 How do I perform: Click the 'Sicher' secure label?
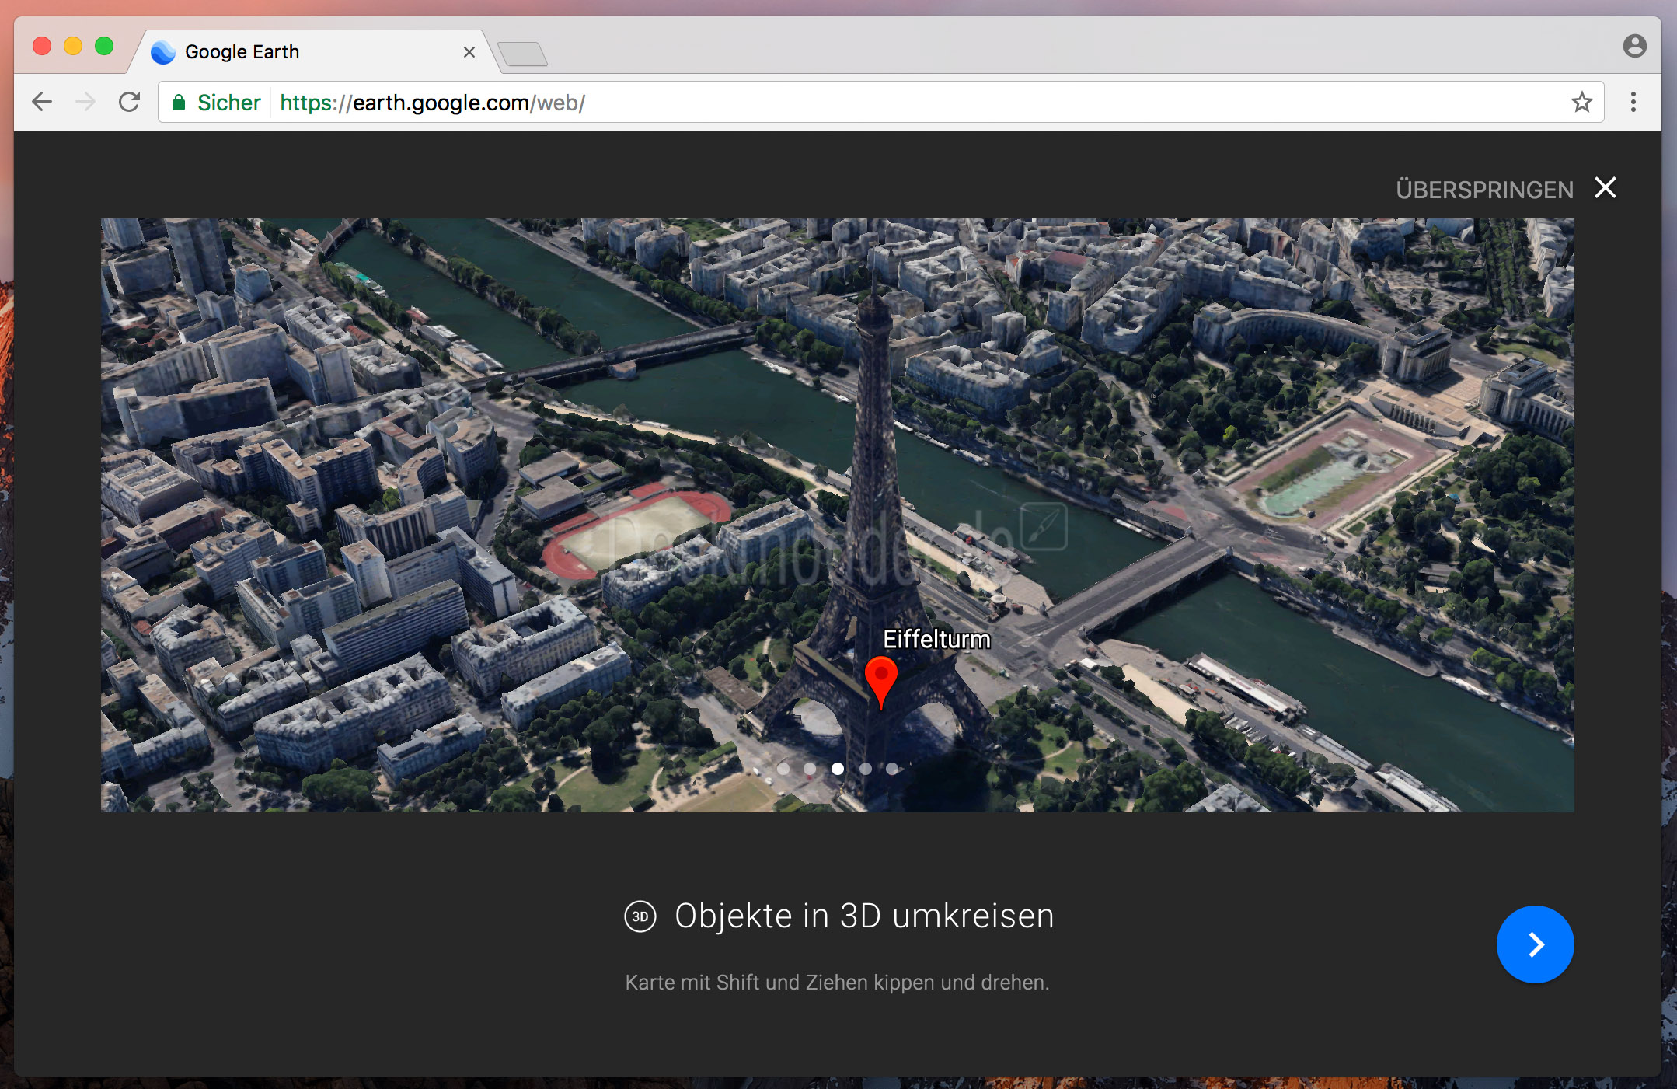click(x=228, y=103)
